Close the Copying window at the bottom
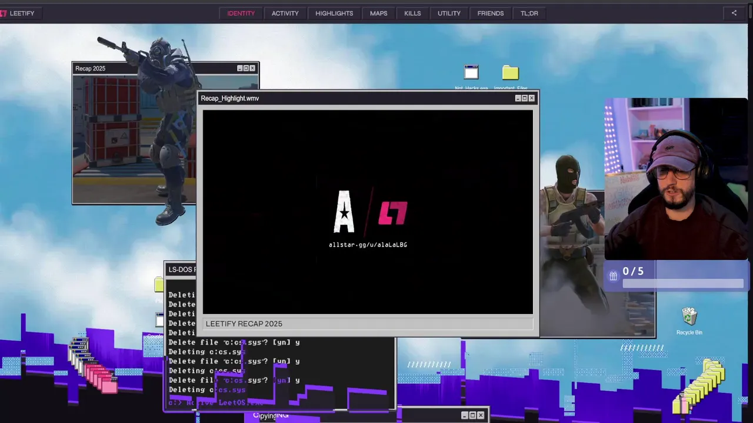Viewport: 753px width, 423px height. 481,415
